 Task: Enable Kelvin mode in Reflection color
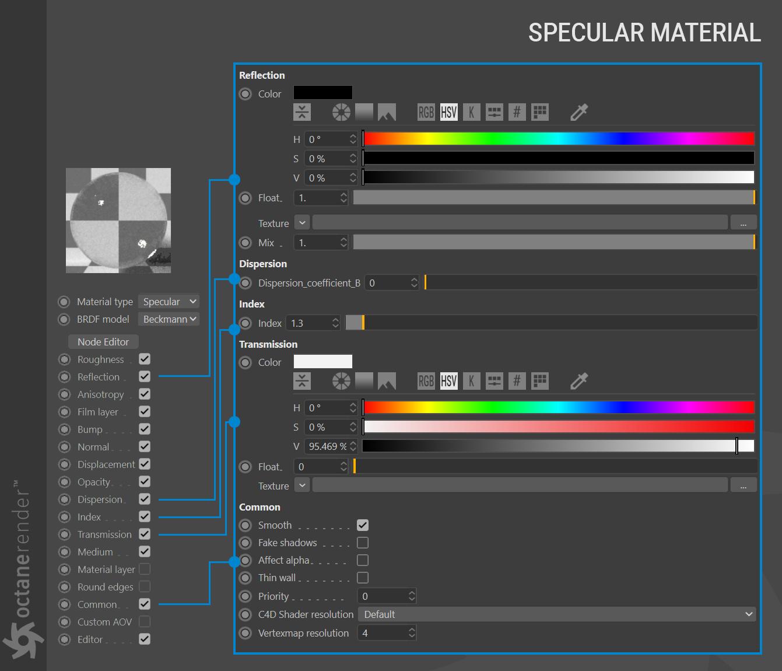(x=472, y=112)
